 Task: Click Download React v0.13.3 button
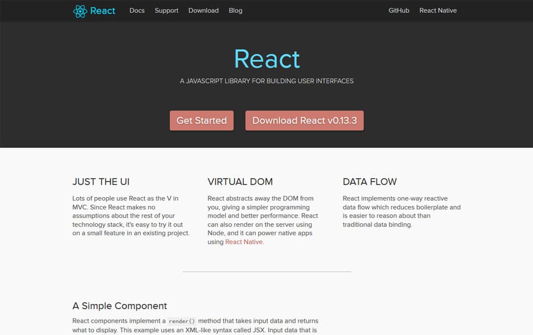pyautogui.click(x=304, y=120)
